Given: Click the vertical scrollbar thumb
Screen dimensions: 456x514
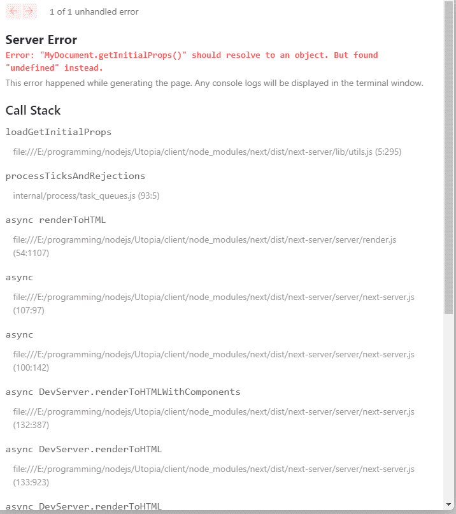Looking at the screenshot, I should (448, 159).
